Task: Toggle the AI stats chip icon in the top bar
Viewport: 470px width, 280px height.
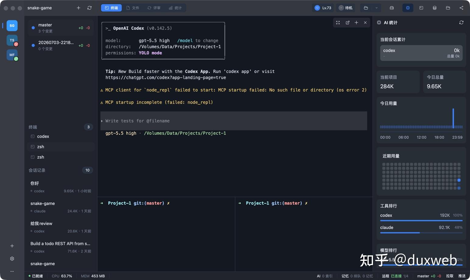Action: tap(408, 8)
